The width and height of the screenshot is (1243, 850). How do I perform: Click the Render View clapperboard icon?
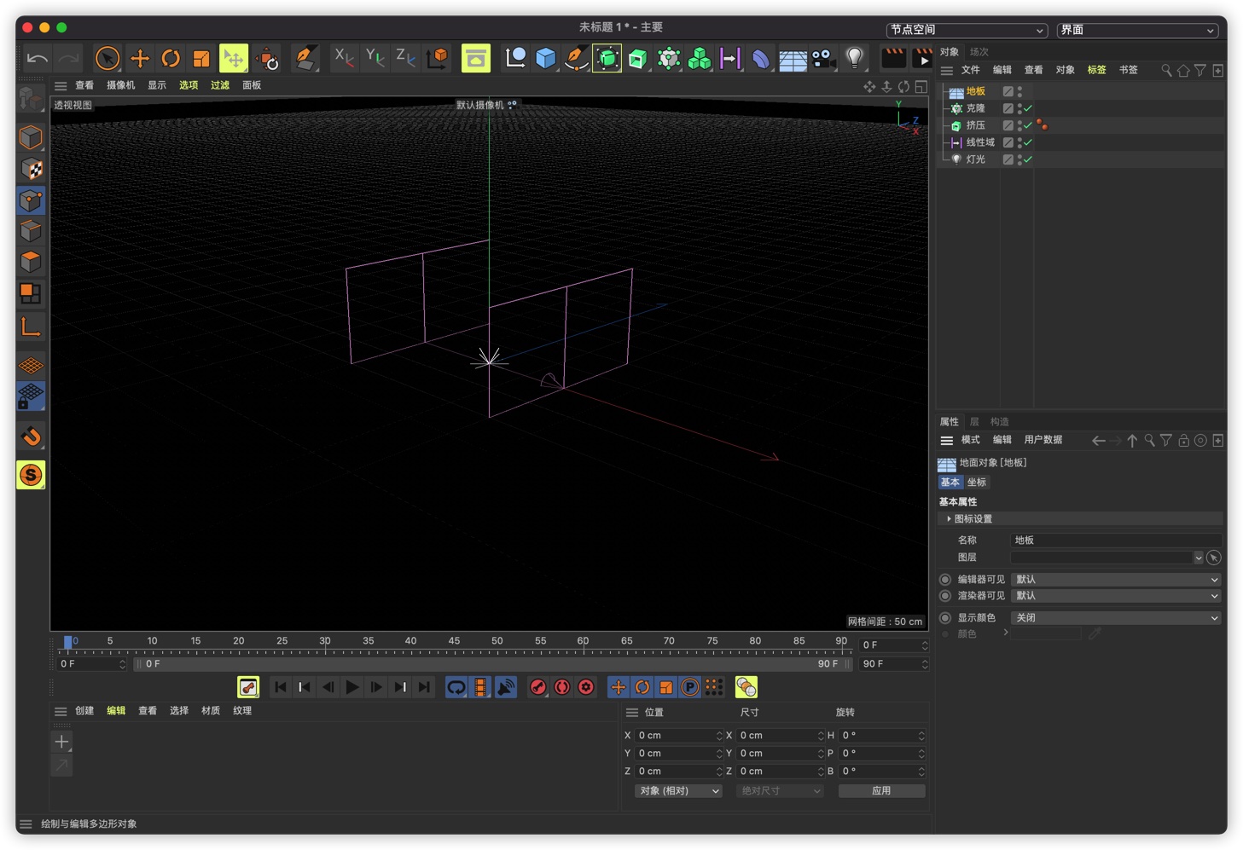tap(893, 58)
